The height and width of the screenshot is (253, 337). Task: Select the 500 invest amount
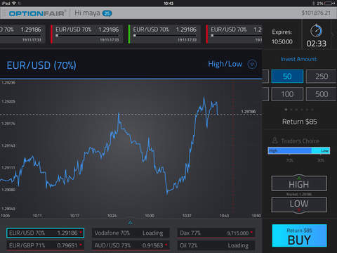click(x=322, y=94)
